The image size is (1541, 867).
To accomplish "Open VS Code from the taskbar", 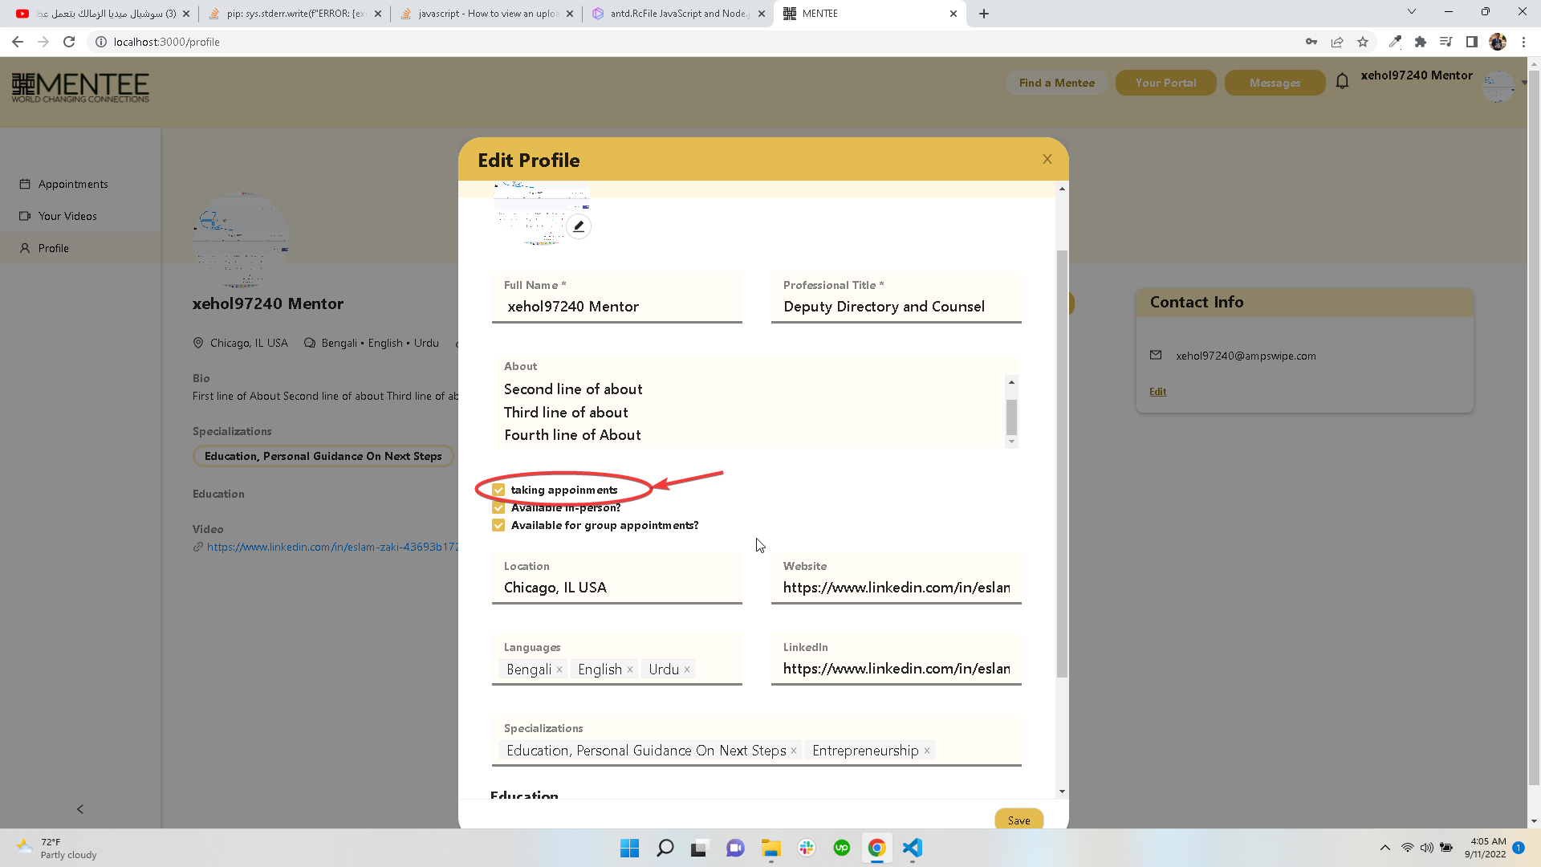I will pyautogui.click(x=912, y=848).
